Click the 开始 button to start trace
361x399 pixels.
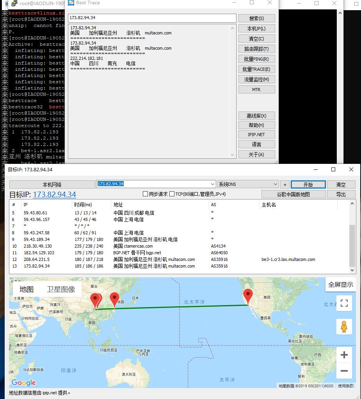(x=308, y=184)
